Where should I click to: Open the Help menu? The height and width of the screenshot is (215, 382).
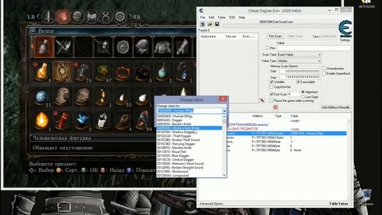click(x=242, y=17)
